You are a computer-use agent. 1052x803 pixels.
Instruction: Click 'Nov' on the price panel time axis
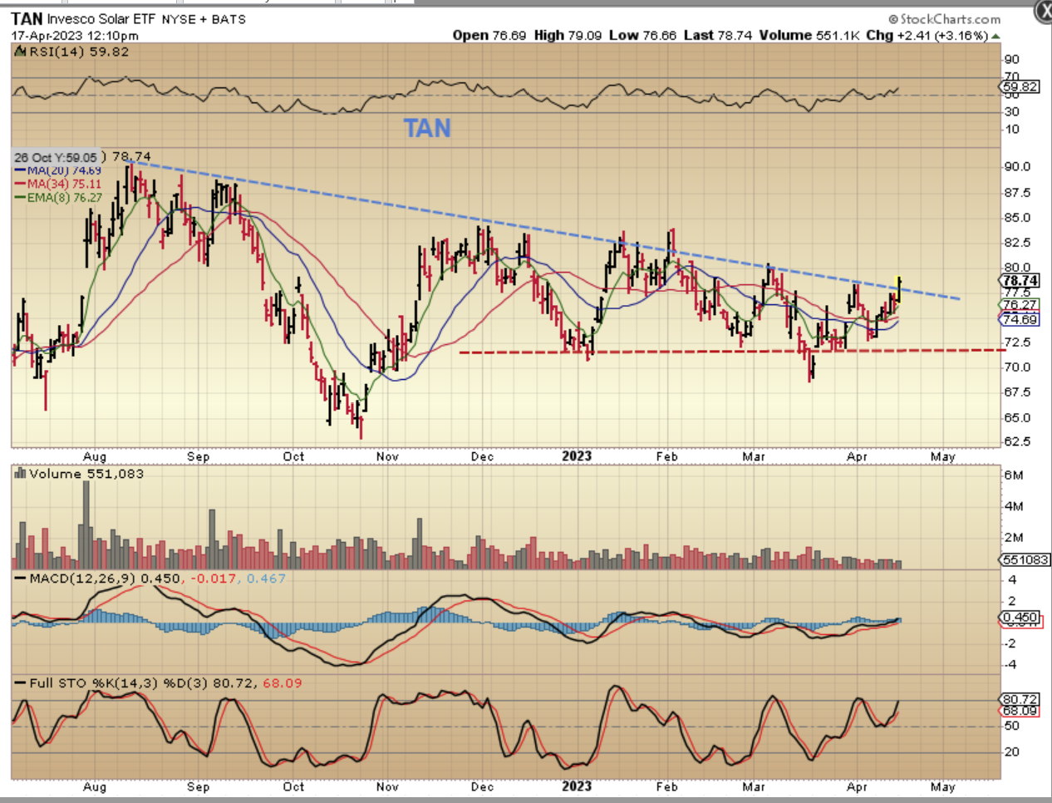pos(387,456)
